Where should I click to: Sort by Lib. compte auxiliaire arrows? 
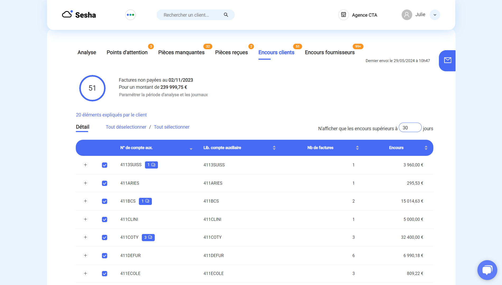pyautogui.click(x=274, y=148)
